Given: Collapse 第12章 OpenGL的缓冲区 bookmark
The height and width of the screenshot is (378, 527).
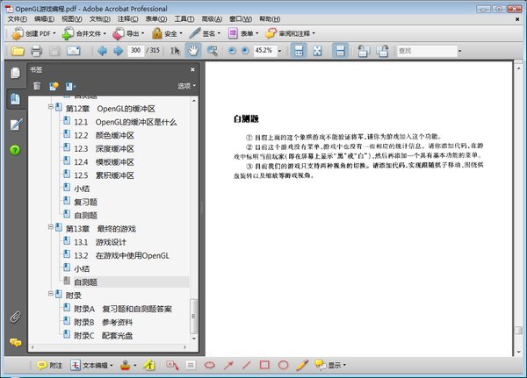Looking at the screenshot, I should coord(50,107).
